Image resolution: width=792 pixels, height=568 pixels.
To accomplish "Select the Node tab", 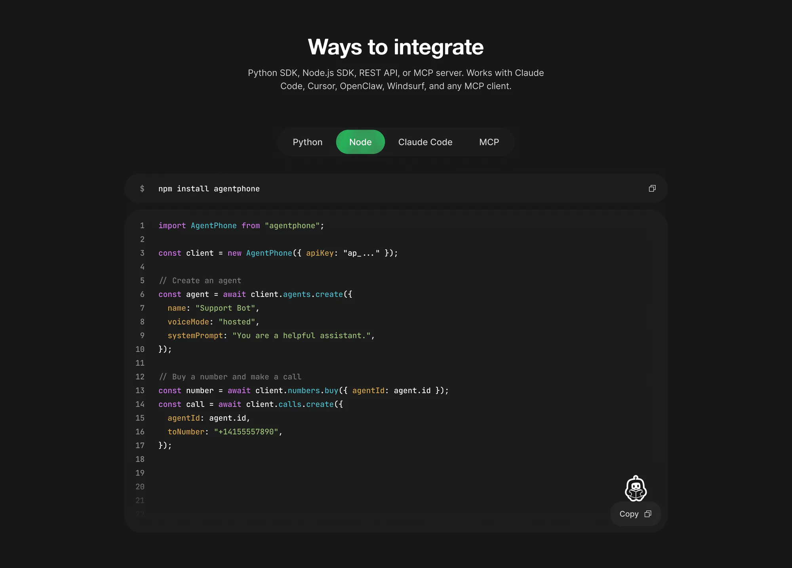I will tap(360, 142).
